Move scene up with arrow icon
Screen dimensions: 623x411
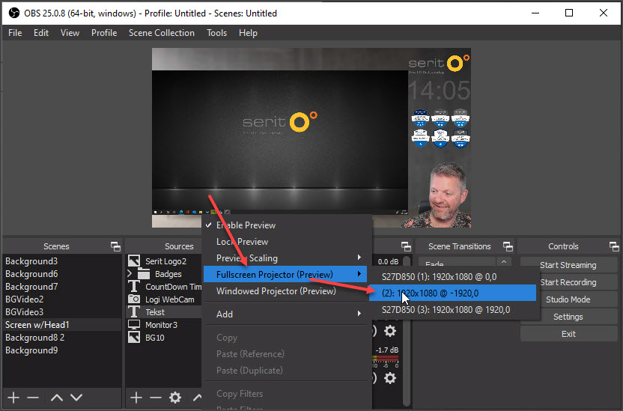point(56,397)
